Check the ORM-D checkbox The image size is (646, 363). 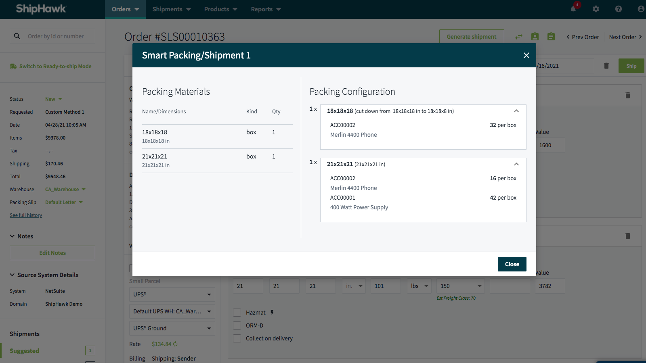(x=237, y=325)
